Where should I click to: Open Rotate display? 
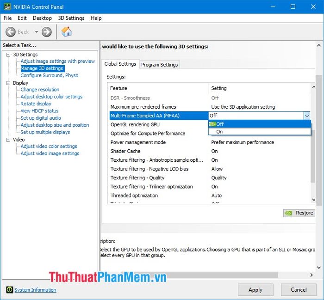(x=36, y=104)
